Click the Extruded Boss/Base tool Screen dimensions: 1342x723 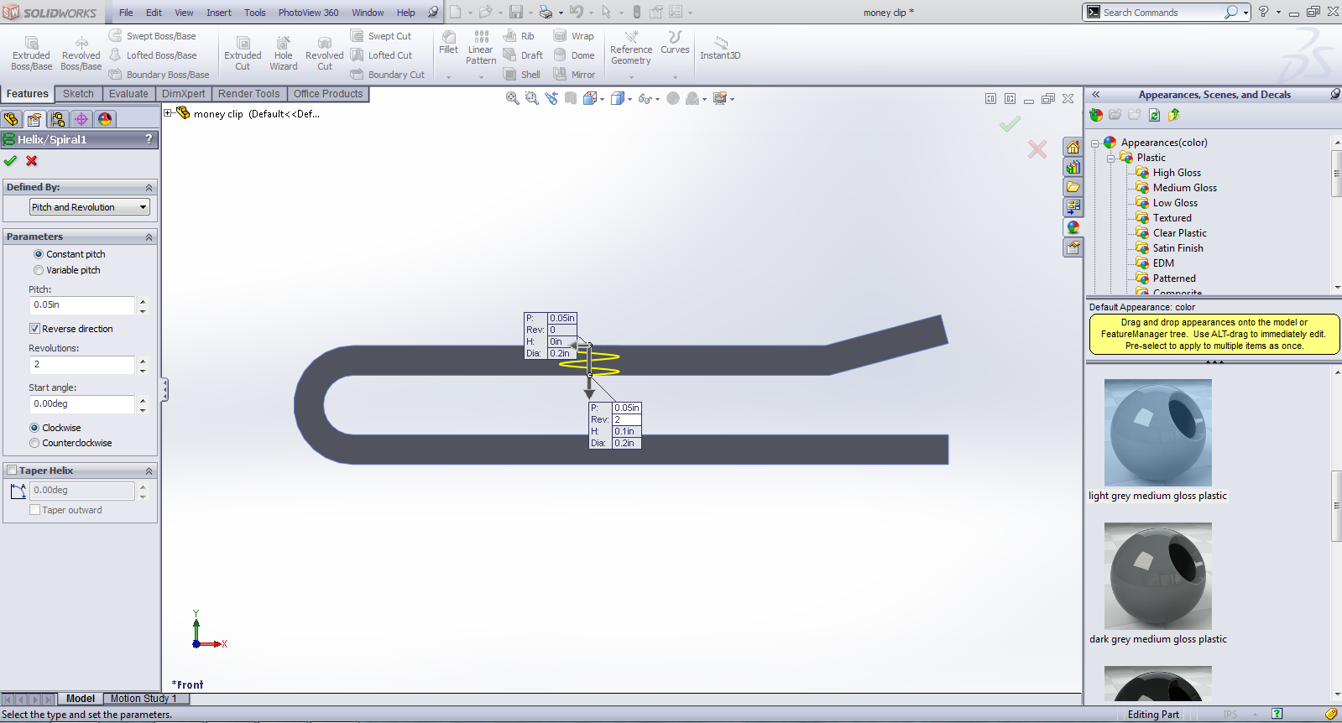coord(31,54)
